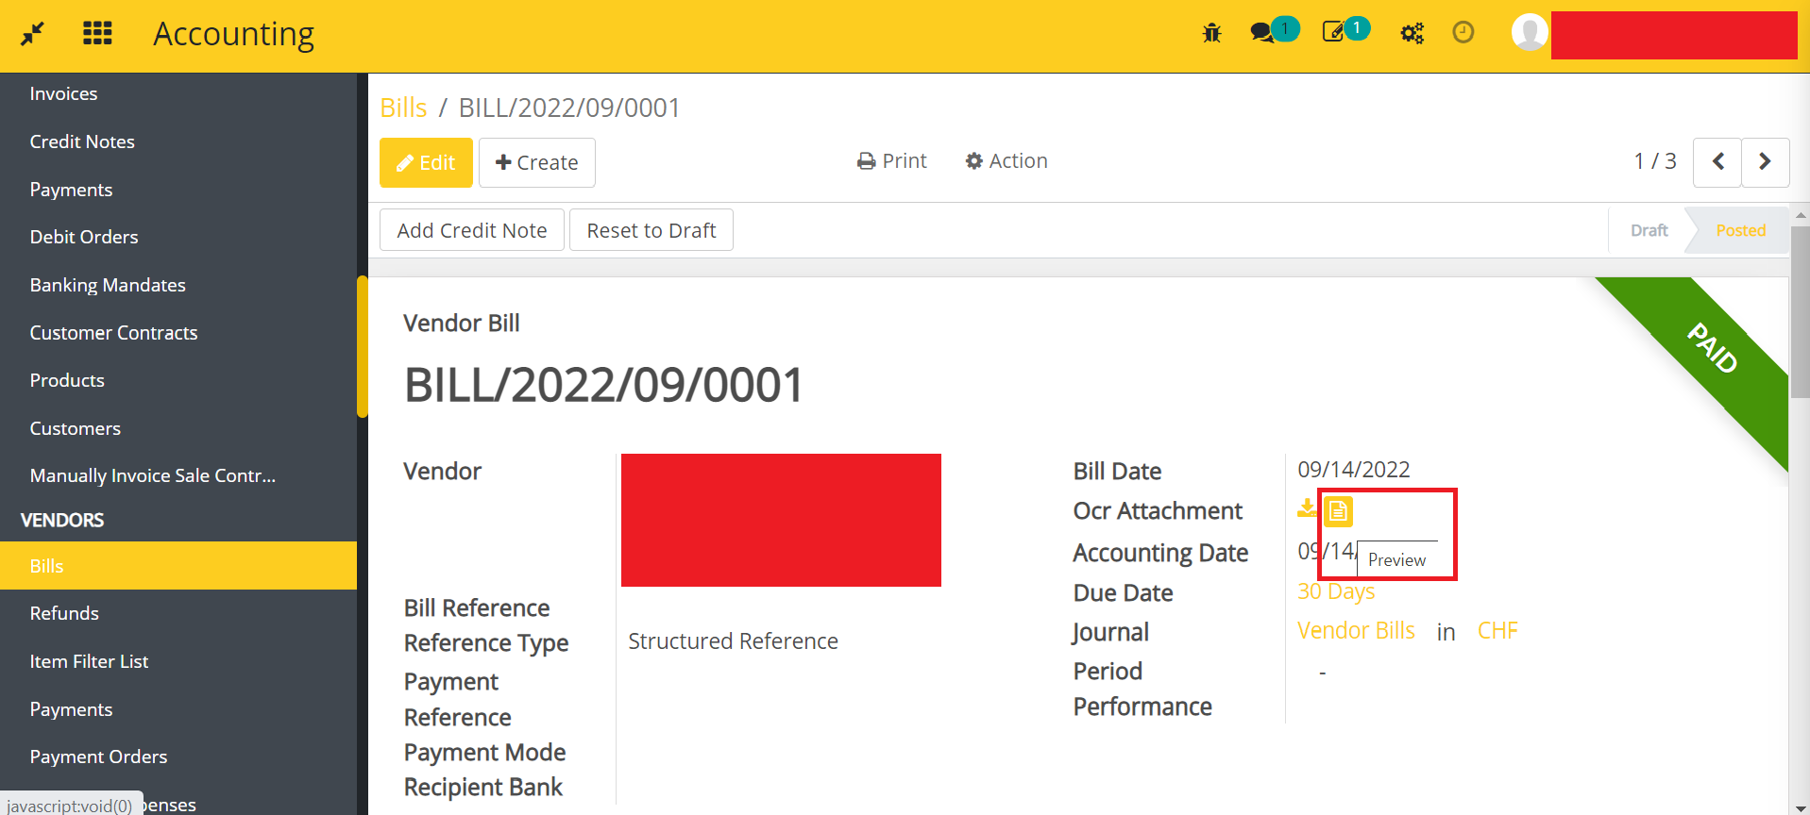The height and width of the screenshot is (815, 1810).
Task: Click the settings gears icon
Action: (1412, 33)
